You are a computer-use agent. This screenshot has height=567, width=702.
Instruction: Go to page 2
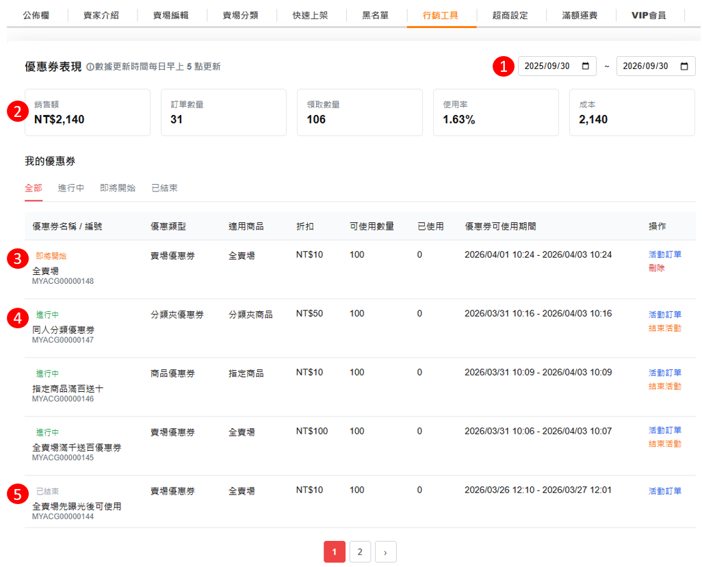pos(360,552)
